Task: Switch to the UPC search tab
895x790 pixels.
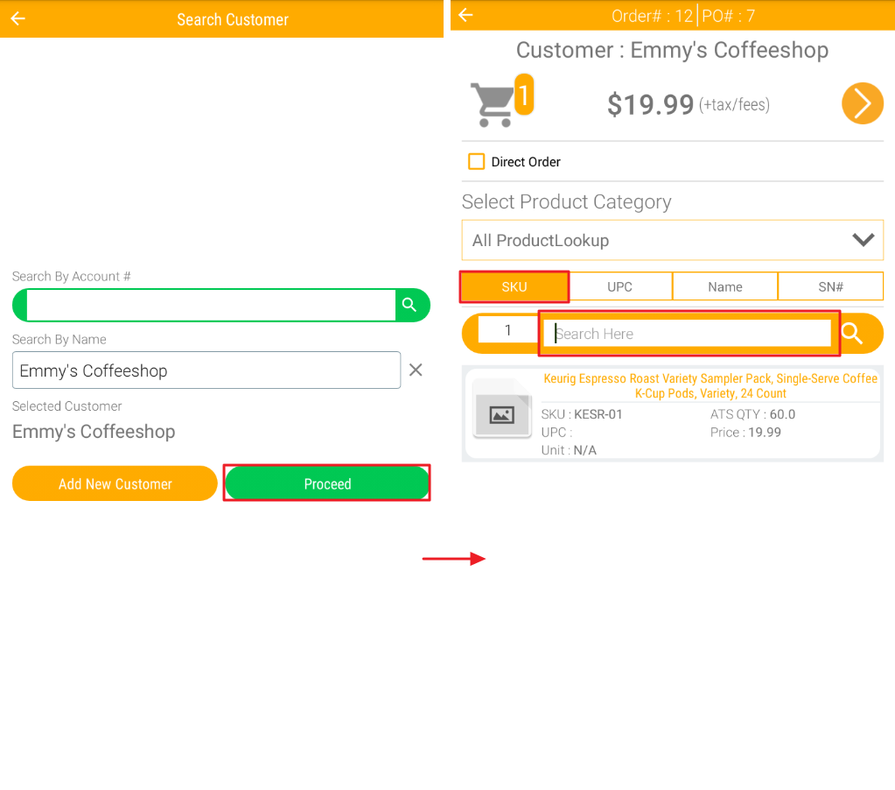Action: 619,286
